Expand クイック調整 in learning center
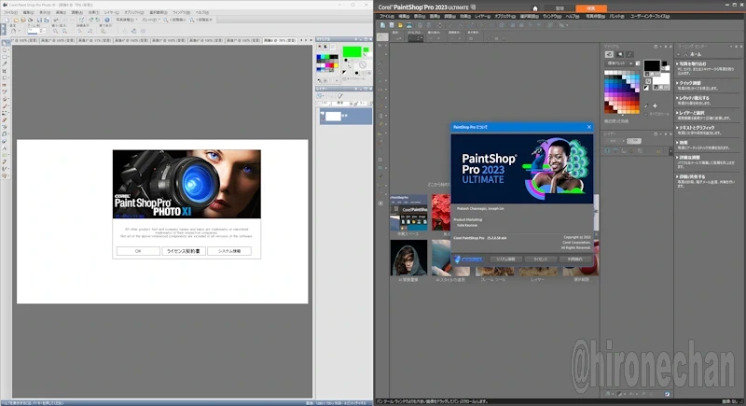The height and width of the screenshot is (406, 746). (688, 83)
